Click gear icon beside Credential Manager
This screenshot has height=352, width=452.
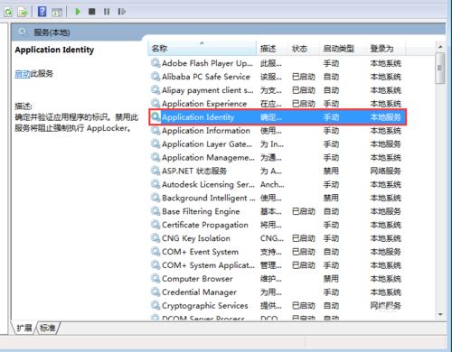[155, 292]
